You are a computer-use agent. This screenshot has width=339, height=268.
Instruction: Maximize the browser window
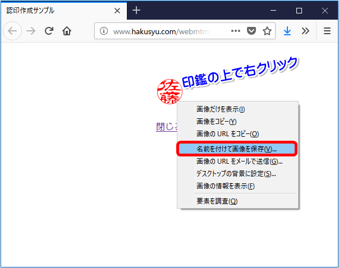point(299,11)
